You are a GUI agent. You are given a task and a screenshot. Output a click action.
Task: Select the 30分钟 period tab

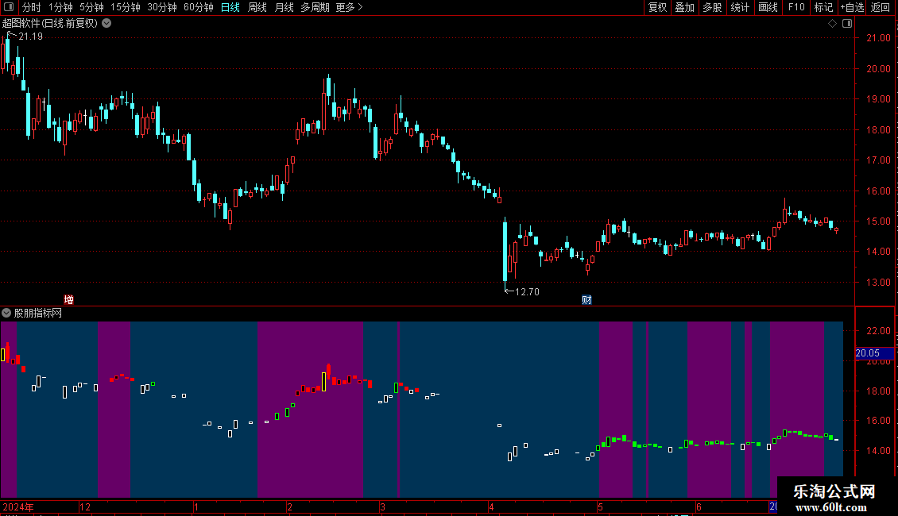(162, 7)
